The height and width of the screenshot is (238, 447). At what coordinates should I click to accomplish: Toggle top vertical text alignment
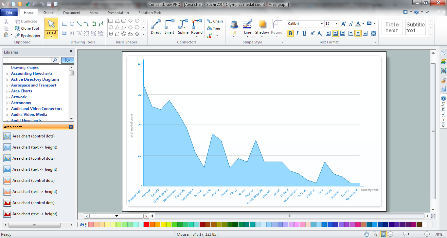coord(351,33)
